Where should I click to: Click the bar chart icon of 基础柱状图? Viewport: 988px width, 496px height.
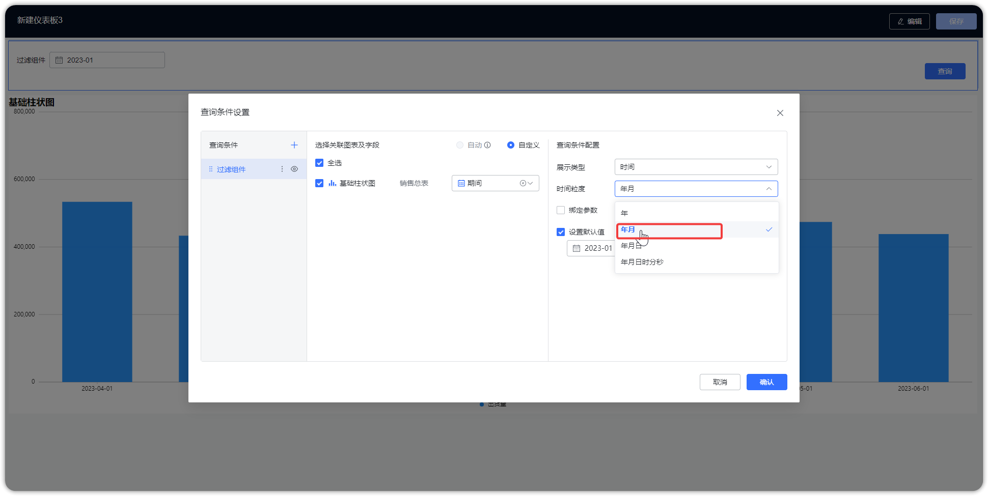tap(332, 183)
